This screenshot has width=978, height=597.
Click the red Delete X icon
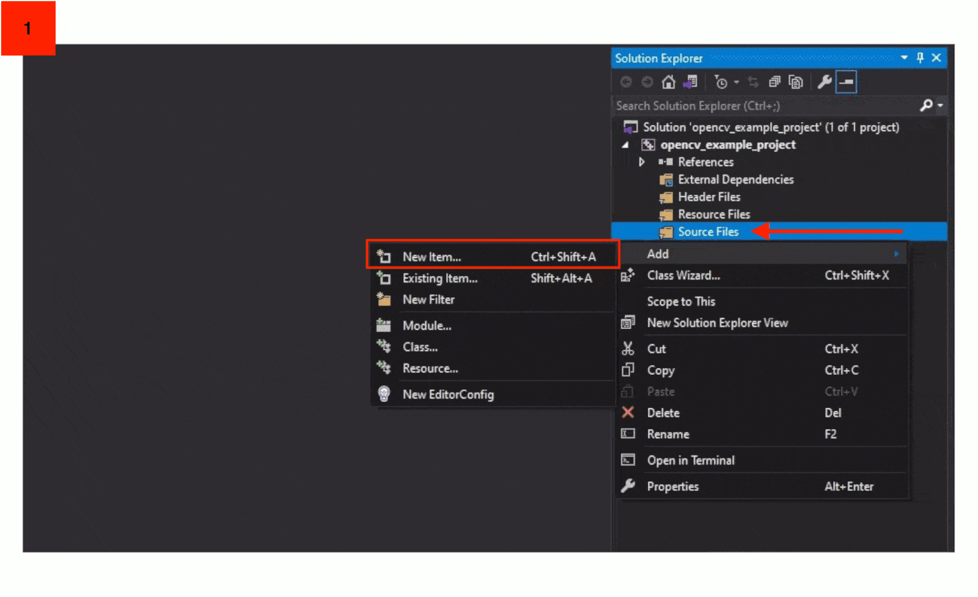click(x=628, y=412)
